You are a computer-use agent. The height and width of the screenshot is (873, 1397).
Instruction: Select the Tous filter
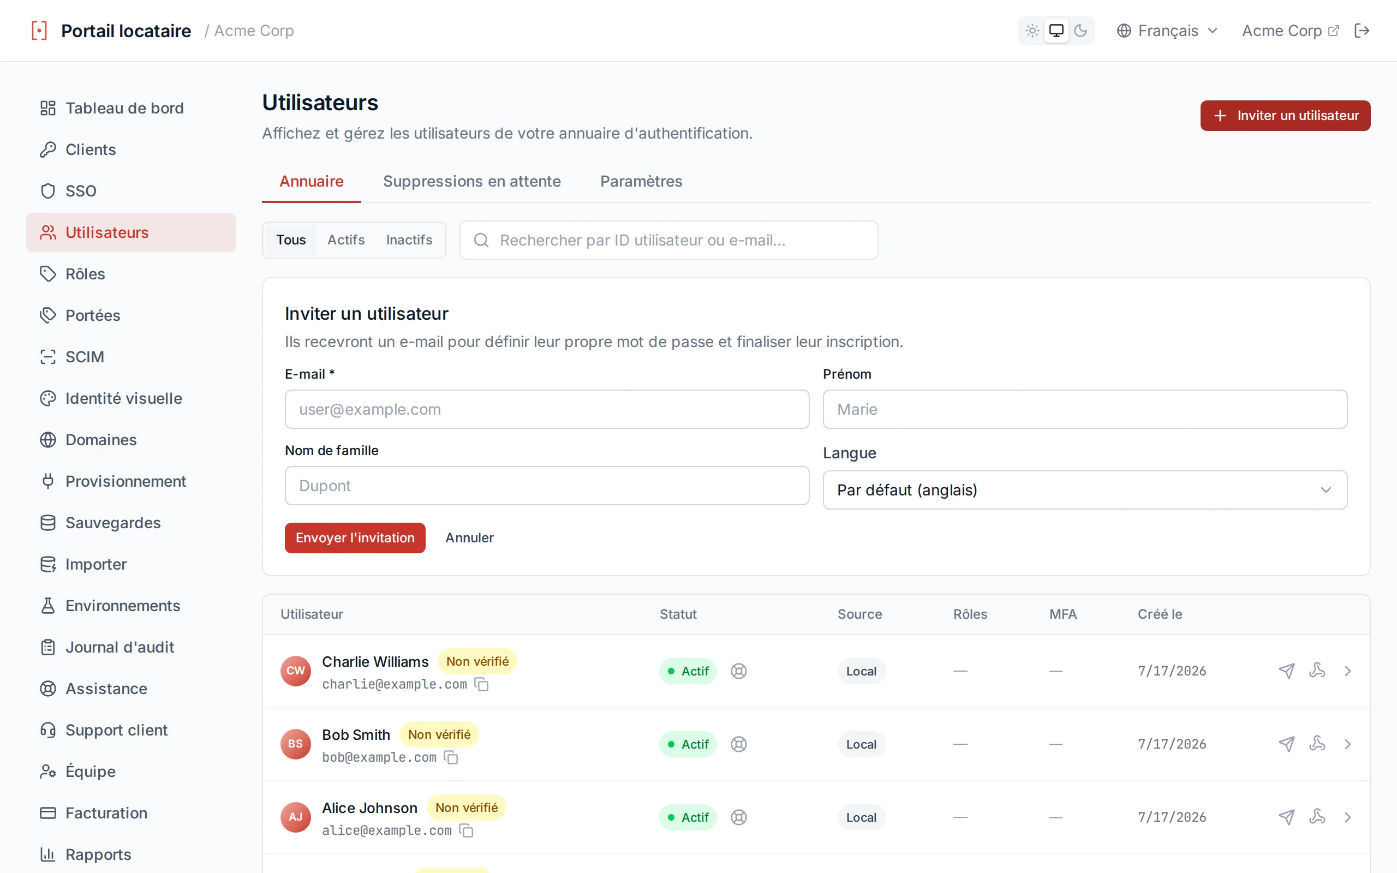[x=290, y=240]
